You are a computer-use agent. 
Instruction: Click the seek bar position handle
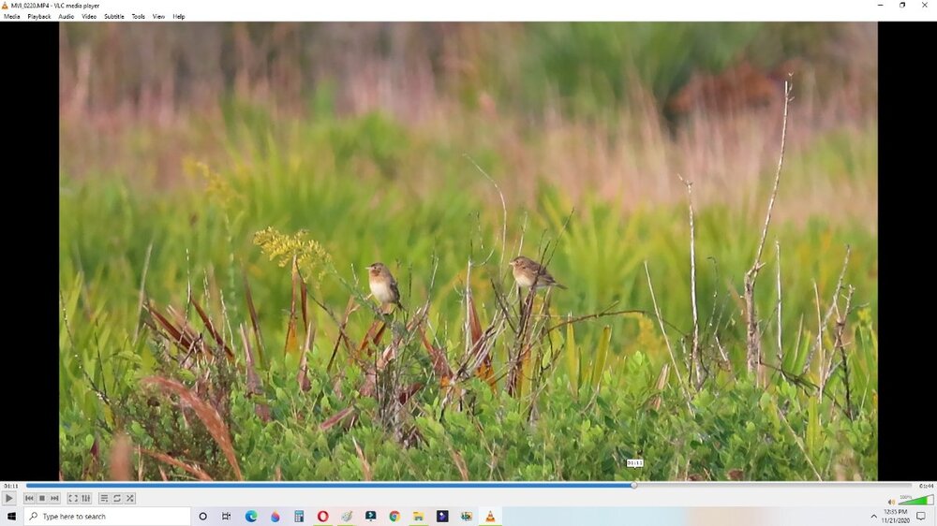coord(634,486)
